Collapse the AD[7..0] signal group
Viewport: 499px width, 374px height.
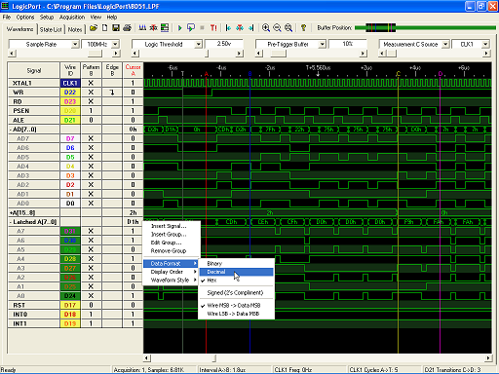(11, 130)
